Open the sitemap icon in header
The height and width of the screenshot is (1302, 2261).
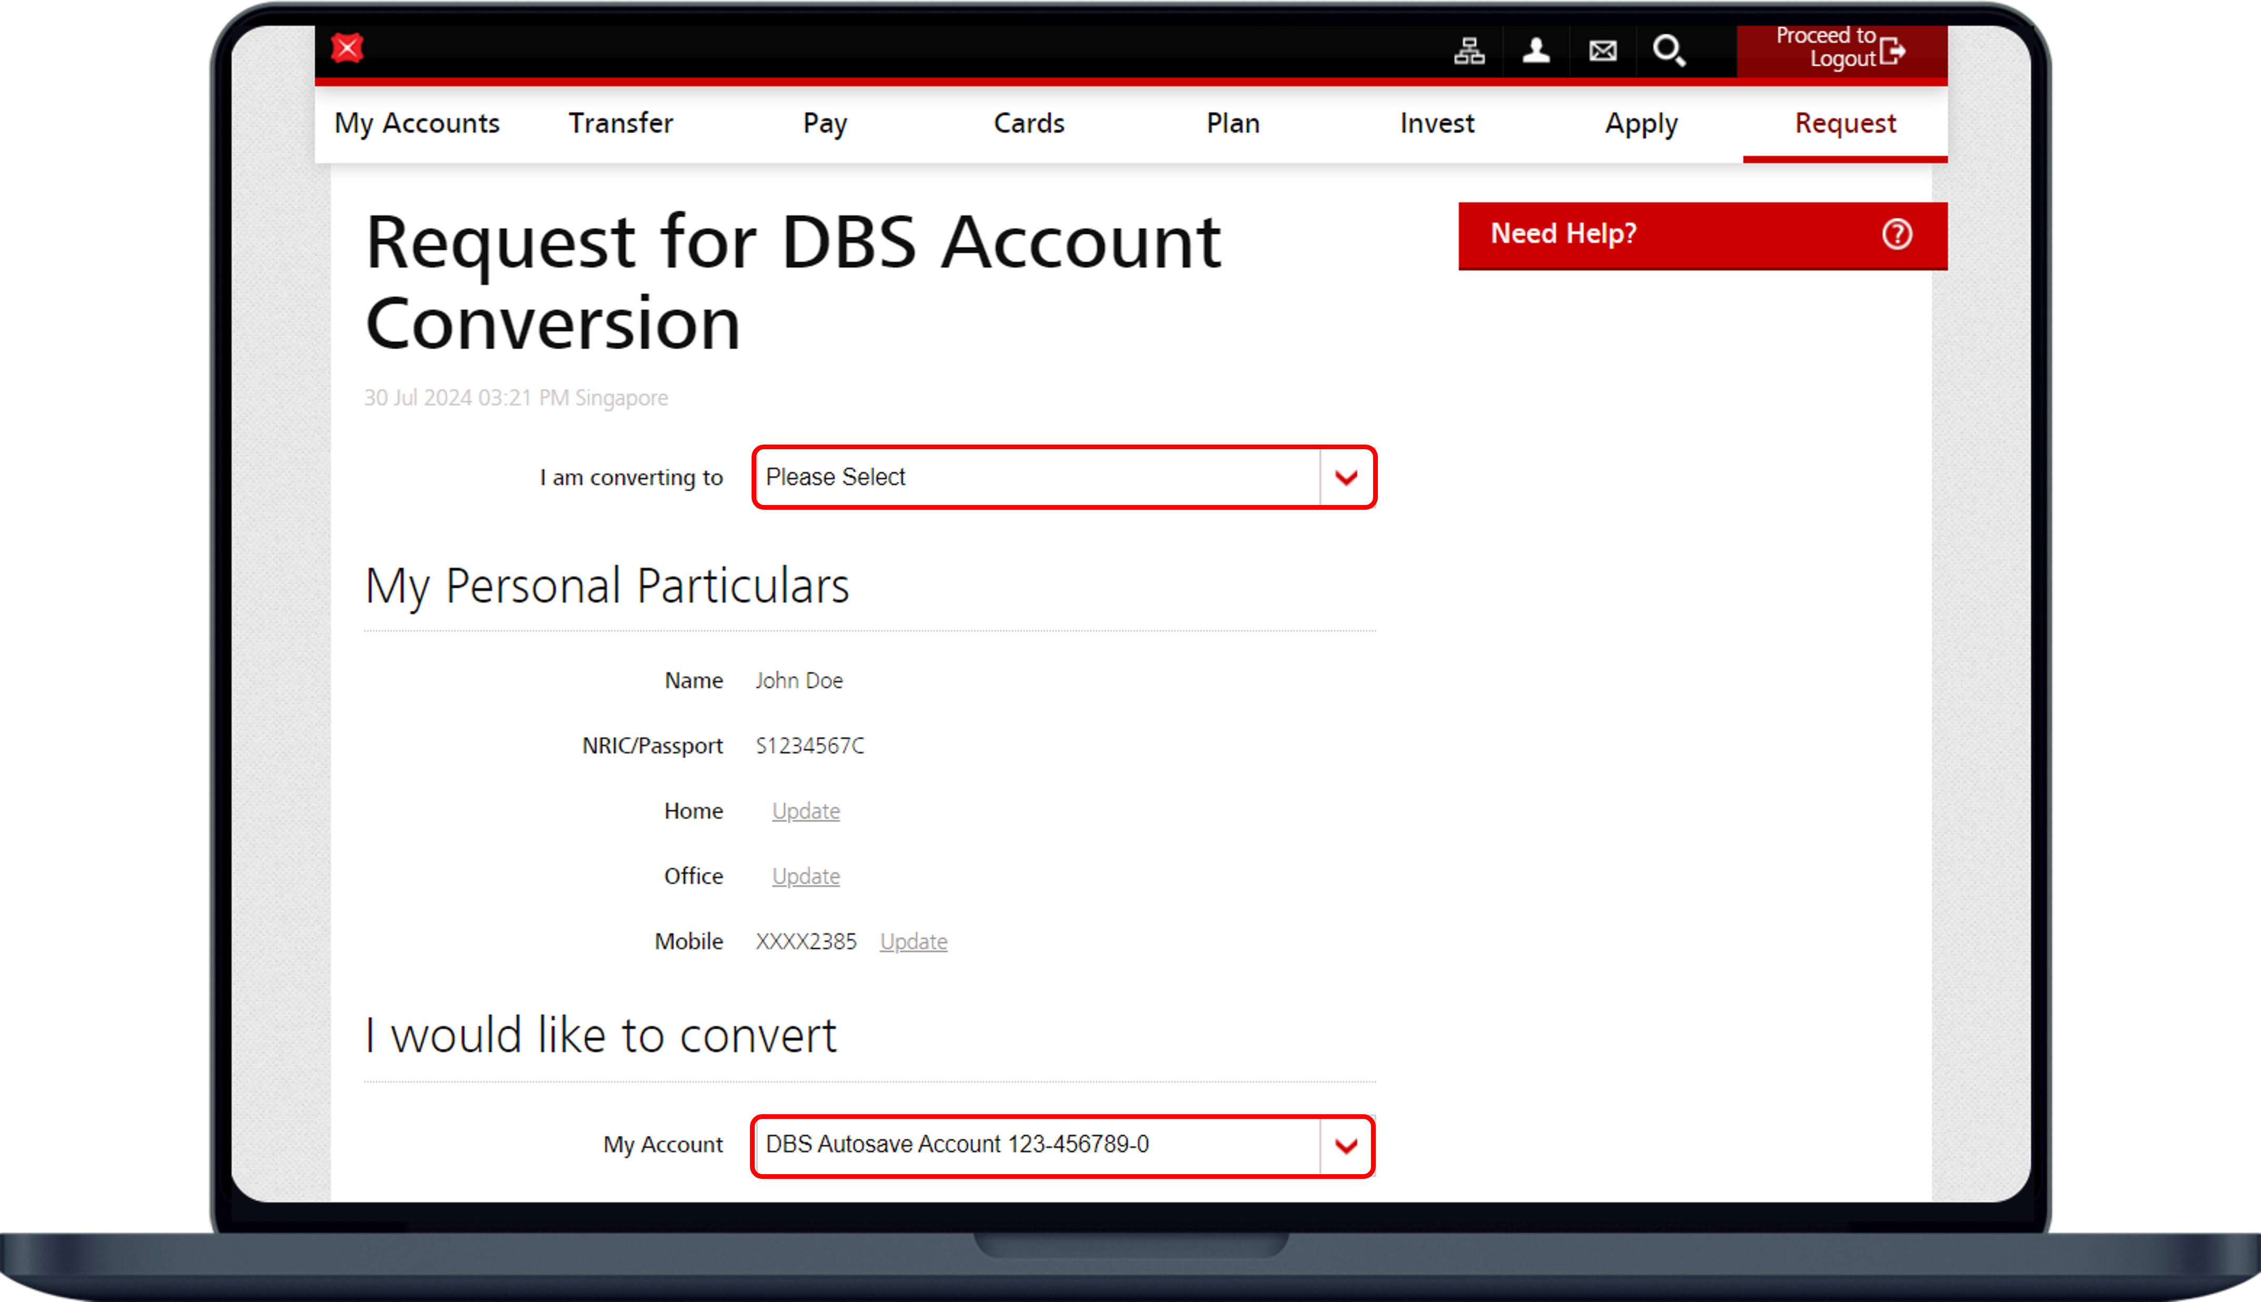point(1468,51)
